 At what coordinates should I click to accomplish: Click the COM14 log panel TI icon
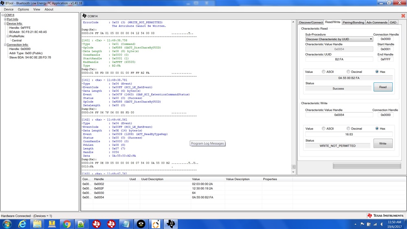pos(84,16)
